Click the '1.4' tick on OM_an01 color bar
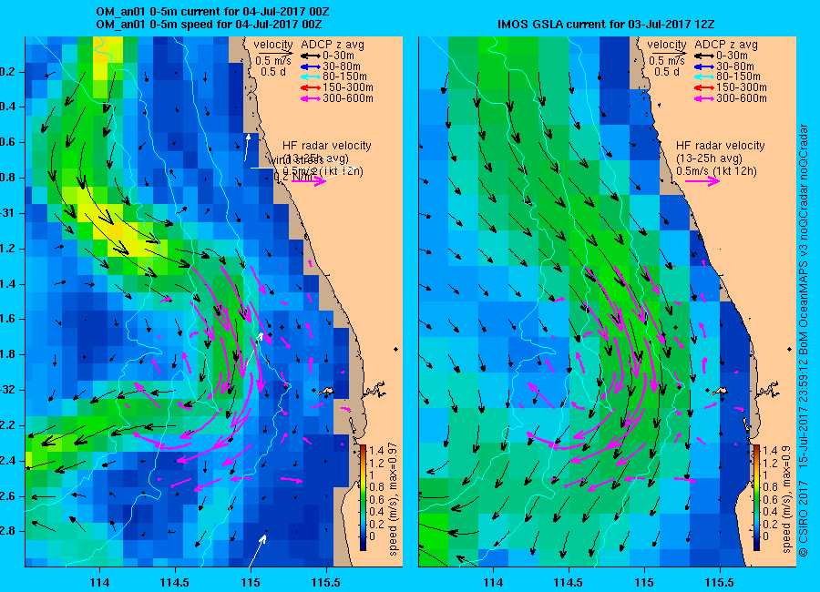Screen dimensions: 820x592 pyautogui.click(x=376, y=450)
